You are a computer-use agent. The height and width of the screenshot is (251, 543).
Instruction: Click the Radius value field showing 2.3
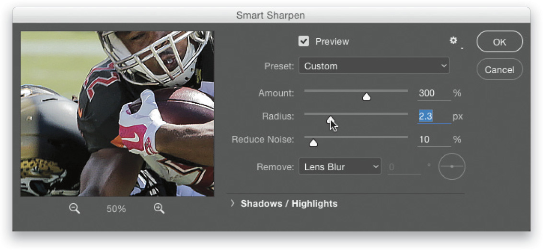pos(434,116)
